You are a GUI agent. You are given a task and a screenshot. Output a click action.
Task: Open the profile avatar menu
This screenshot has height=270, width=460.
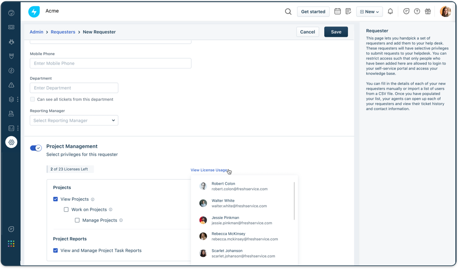tap(445, 11)
